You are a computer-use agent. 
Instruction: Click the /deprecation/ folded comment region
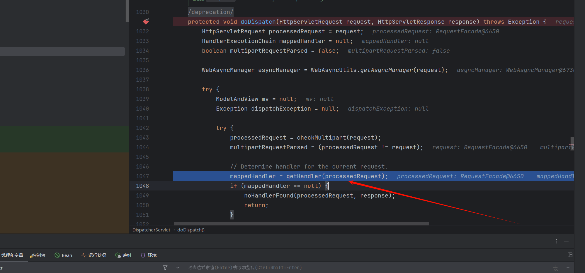click(211, 12)
